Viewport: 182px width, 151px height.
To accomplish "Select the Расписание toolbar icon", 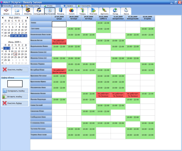I will point(50,11).
